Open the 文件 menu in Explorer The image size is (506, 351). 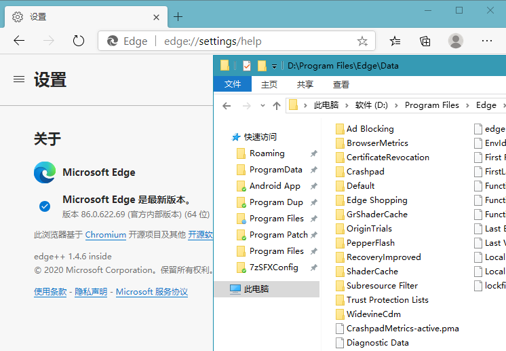233,84
